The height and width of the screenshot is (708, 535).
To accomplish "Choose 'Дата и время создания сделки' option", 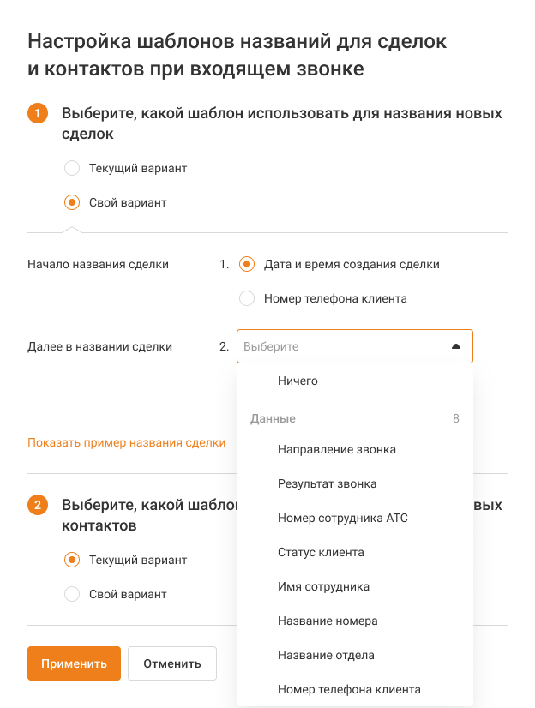I will click(x=248, y=264).
